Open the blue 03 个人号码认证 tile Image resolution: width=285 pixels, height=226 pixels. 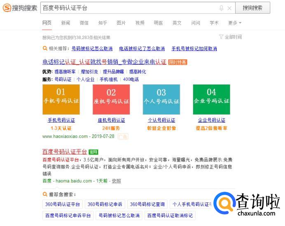161,99
